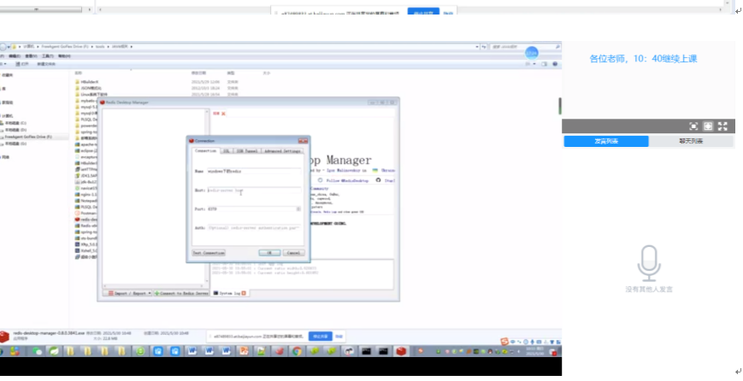The width and height of the screenshot is (743, 381).
Task: Cancel the Connection dialog
Action: coord(292,253)
